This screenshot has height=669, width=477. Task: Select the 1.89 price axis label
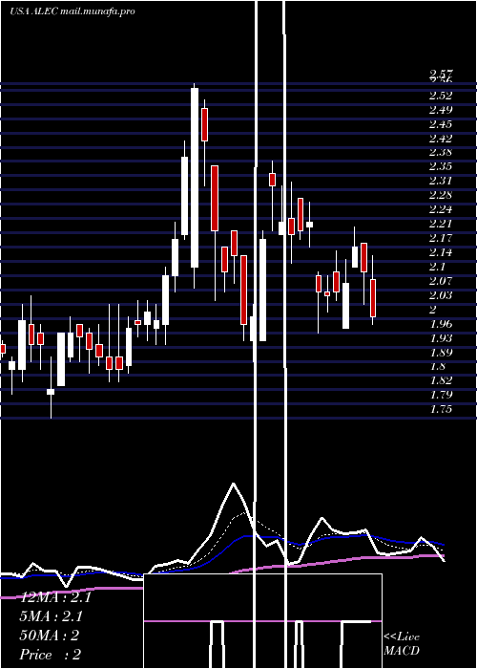(x=441, y=352)
